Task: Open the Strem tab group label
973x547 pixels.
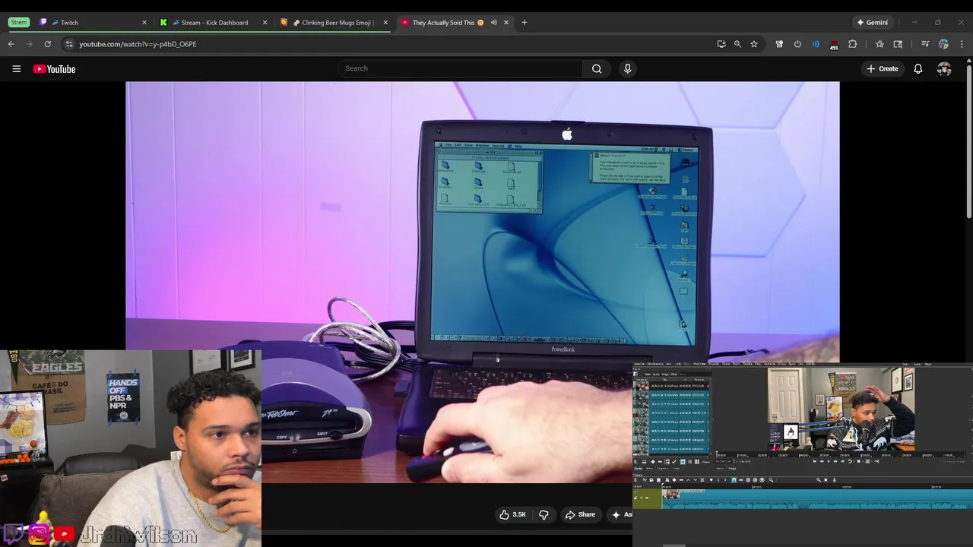Action: tap(18, 22)
